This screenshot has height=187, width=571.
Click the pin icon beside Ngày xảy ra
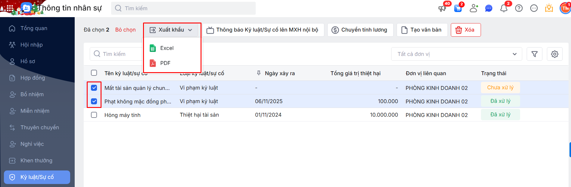259,73
